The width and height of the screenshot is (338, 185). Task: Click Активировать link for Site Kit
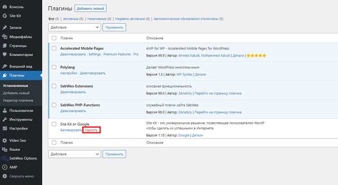pyautogui.click(x=71, y=130)
